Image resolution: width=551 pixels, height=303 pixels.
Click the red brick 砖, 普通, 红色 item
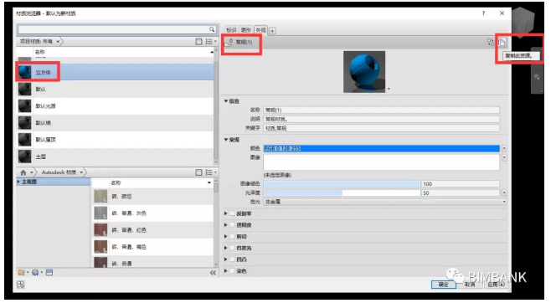point(152,230)
